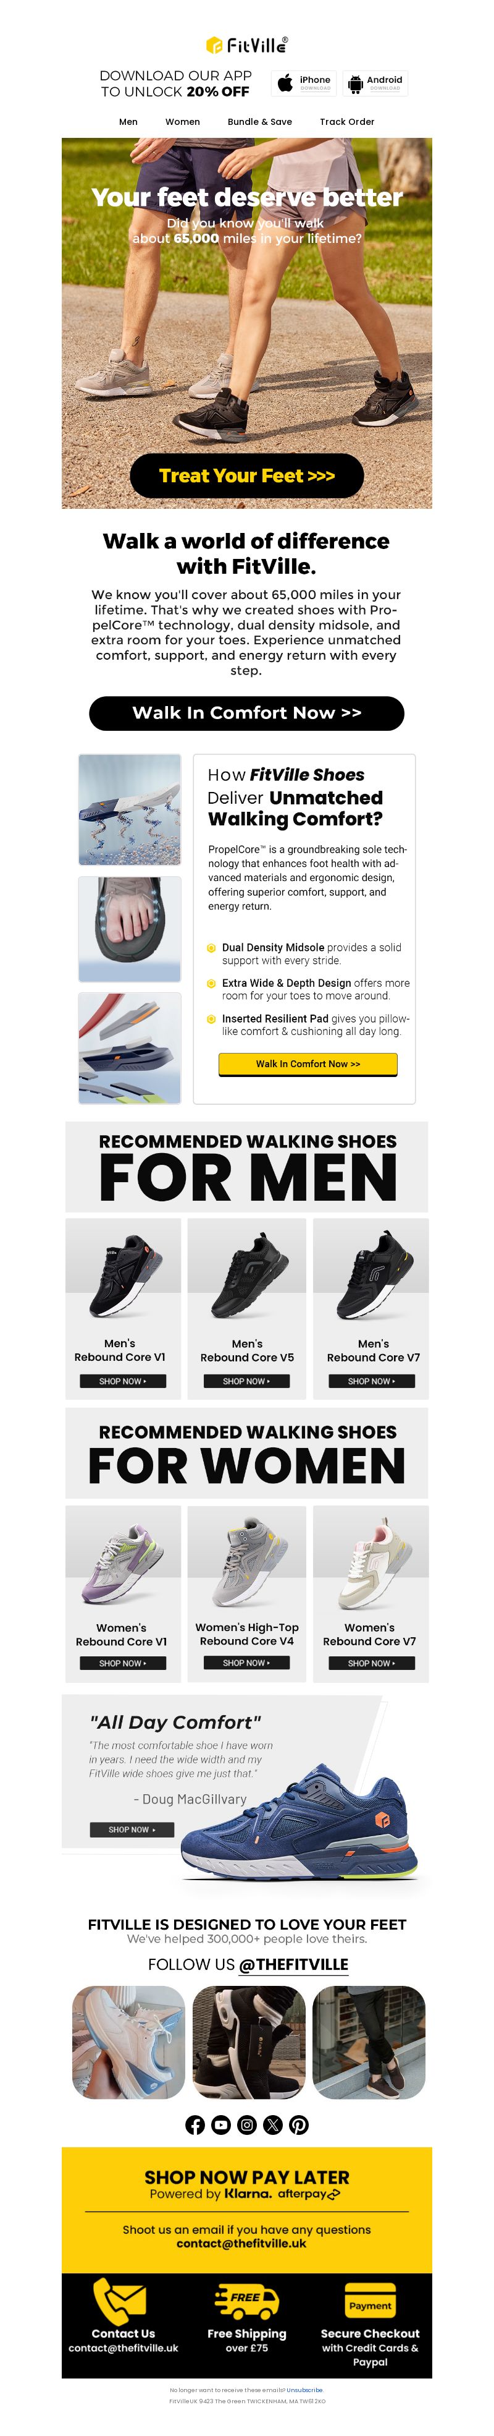
Task: Shop now for Men's Rebound Core V5
Action: (x=246, y=1381)
